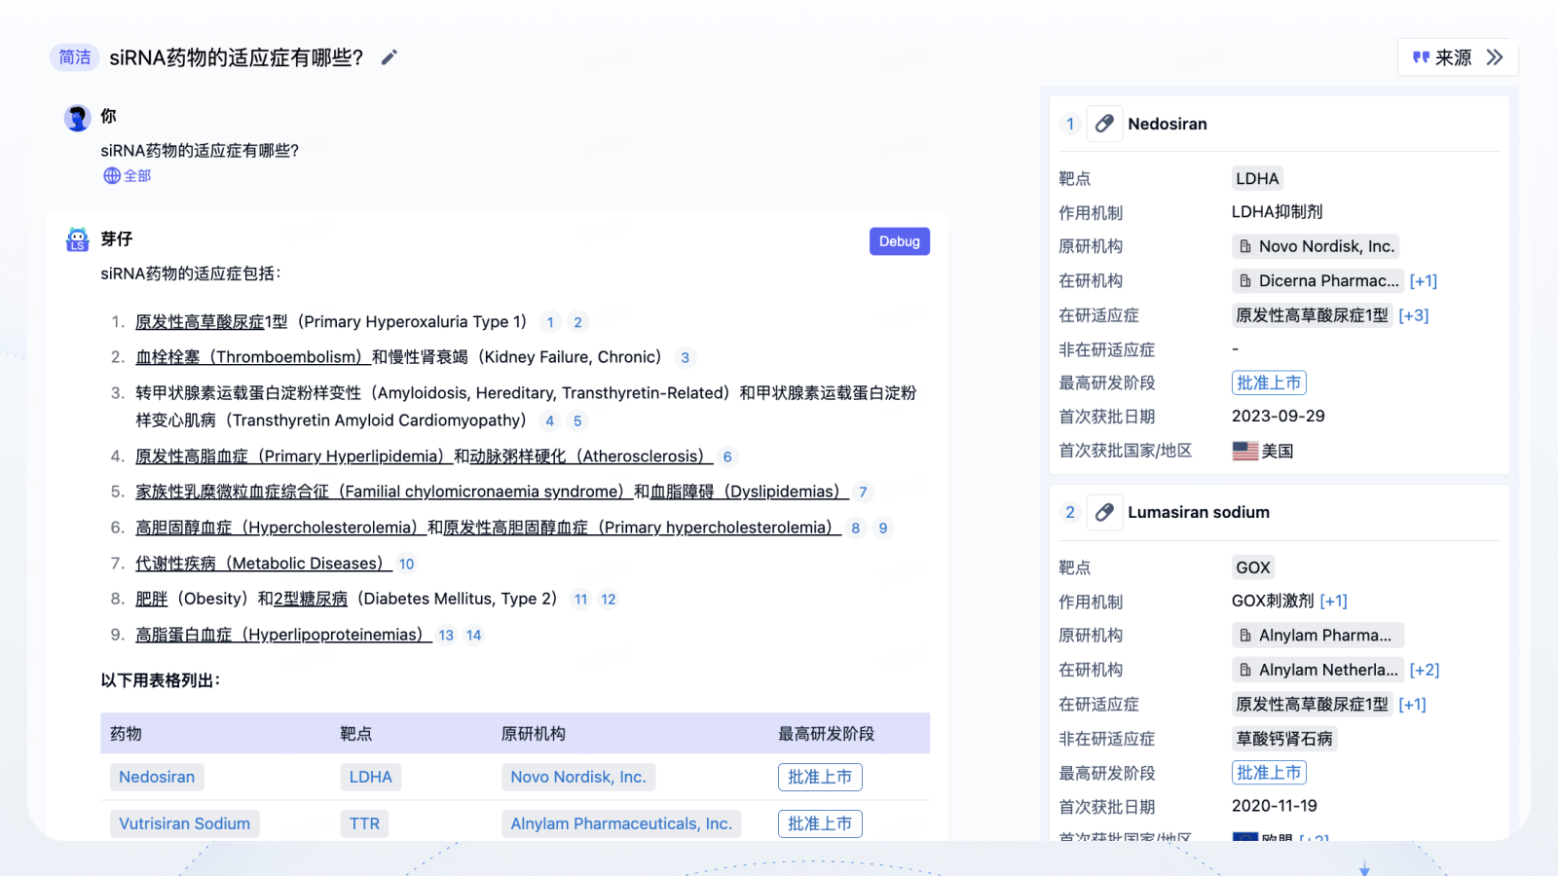This screenshot has height=876, width=1558.
Task: Expand [+3] more indications for Nedosiran
Action: (x=1413, y=315)
